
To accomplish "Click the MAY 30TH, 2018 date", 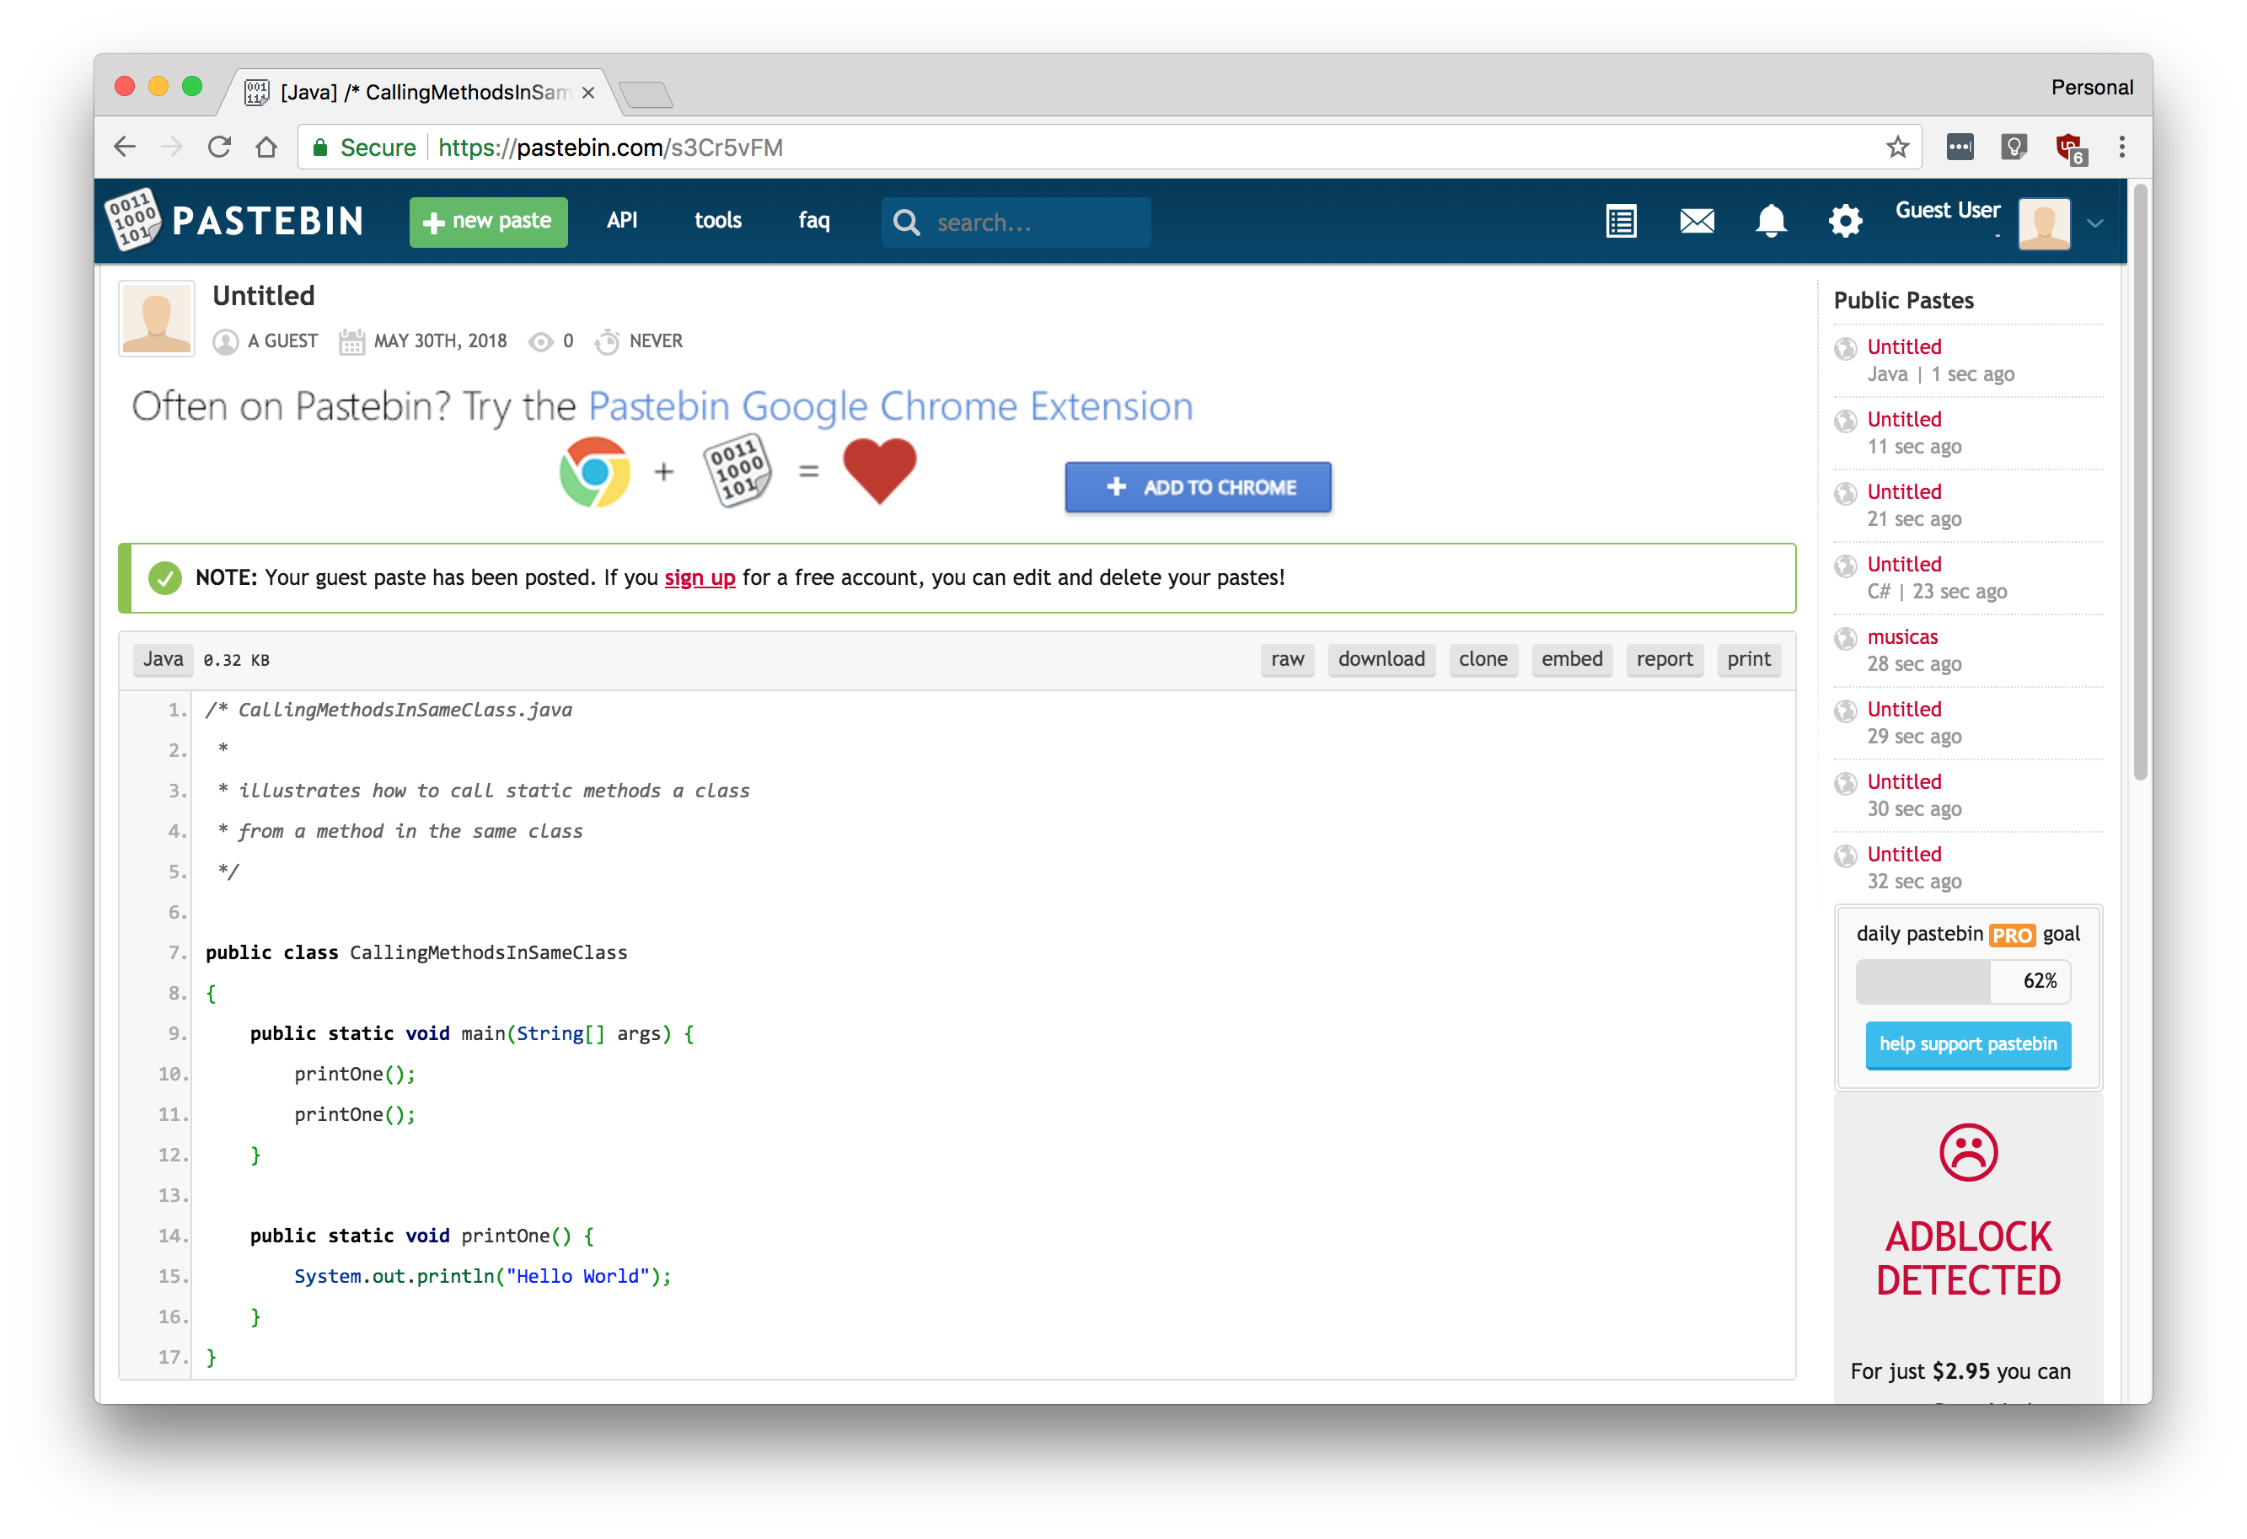I will click(440, 341).
